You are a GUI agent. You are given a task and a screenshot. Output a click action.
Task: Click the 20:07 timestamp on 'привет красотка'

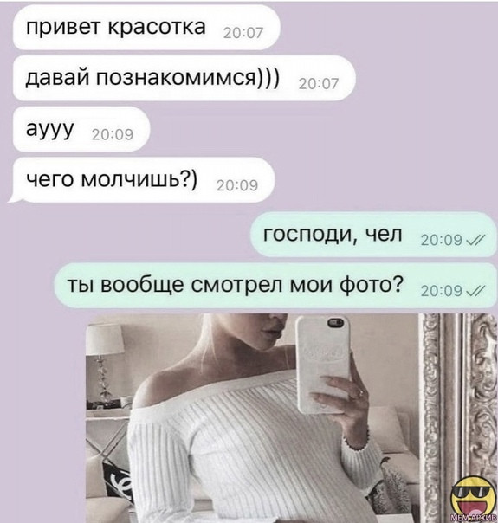tap(243, 33)
